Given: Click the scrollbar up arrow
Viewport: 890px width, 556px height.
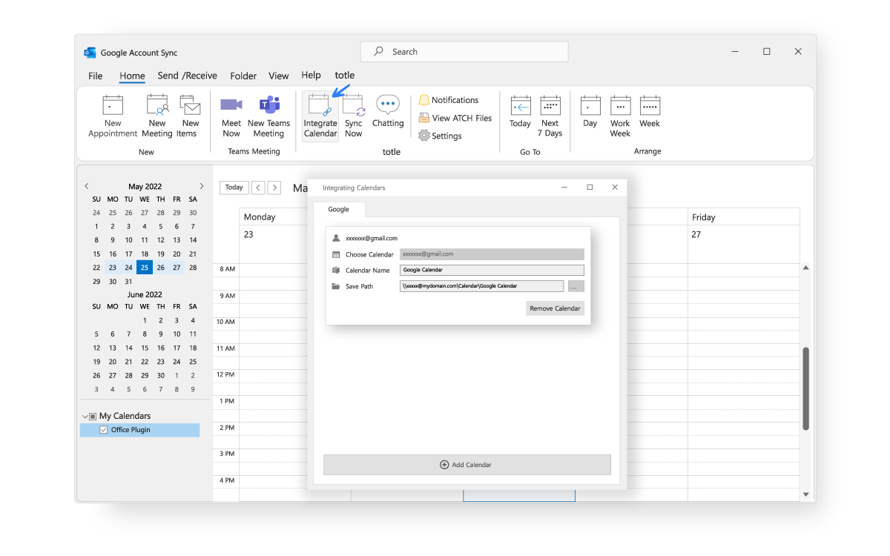Looking at the screenshot, I should pos(806,268).
